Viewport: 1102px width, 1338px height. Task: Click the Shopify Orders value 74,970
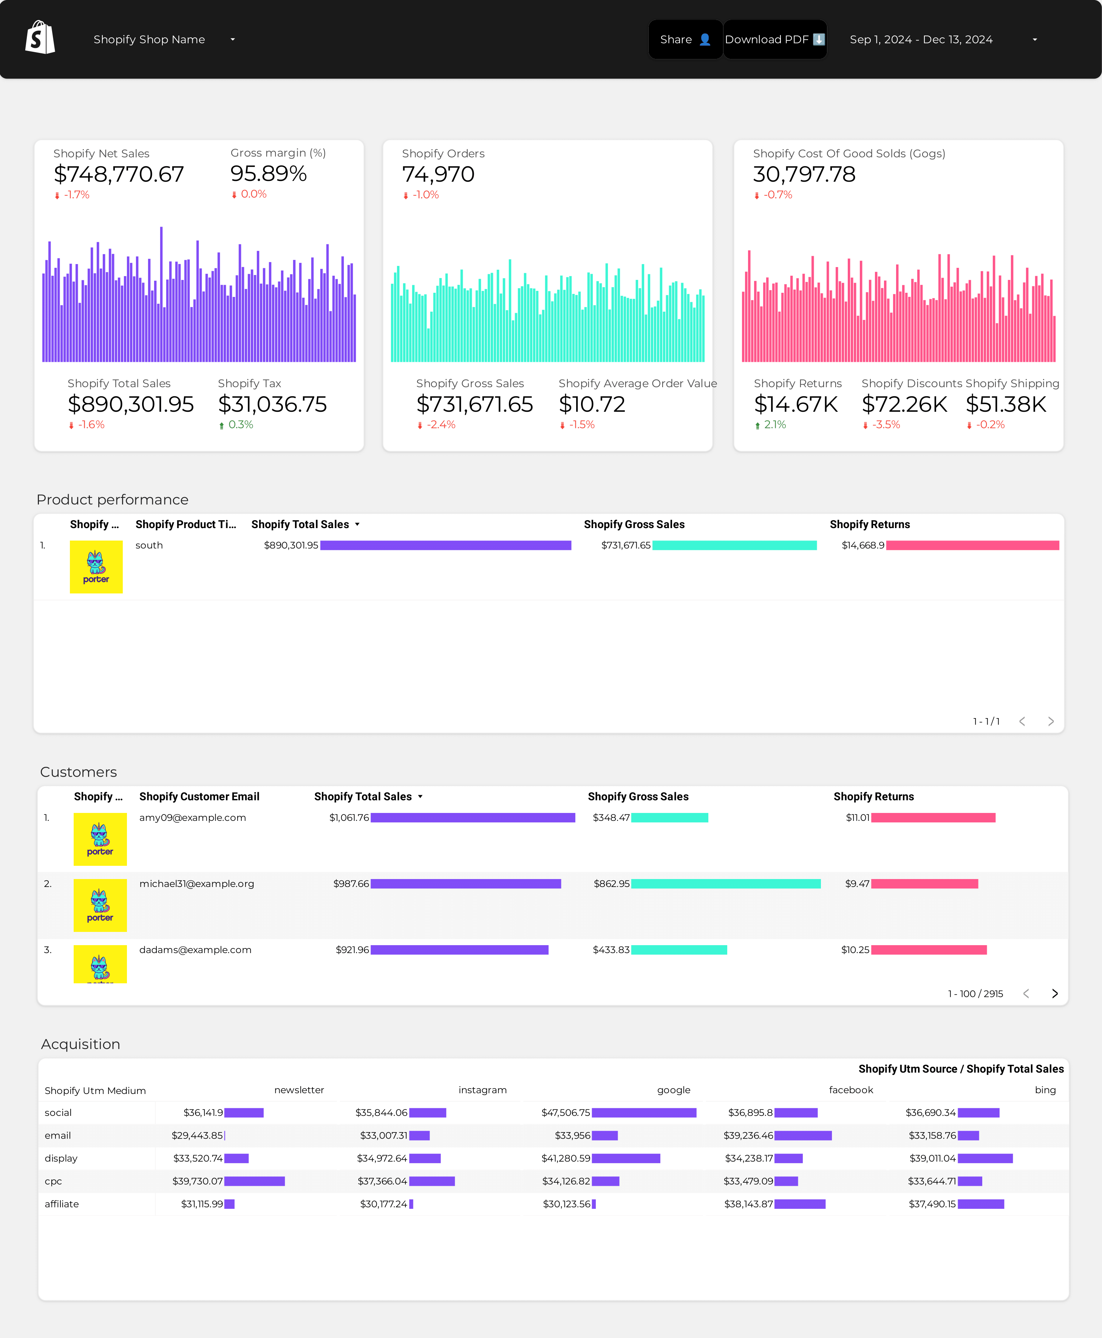point(438,174)
